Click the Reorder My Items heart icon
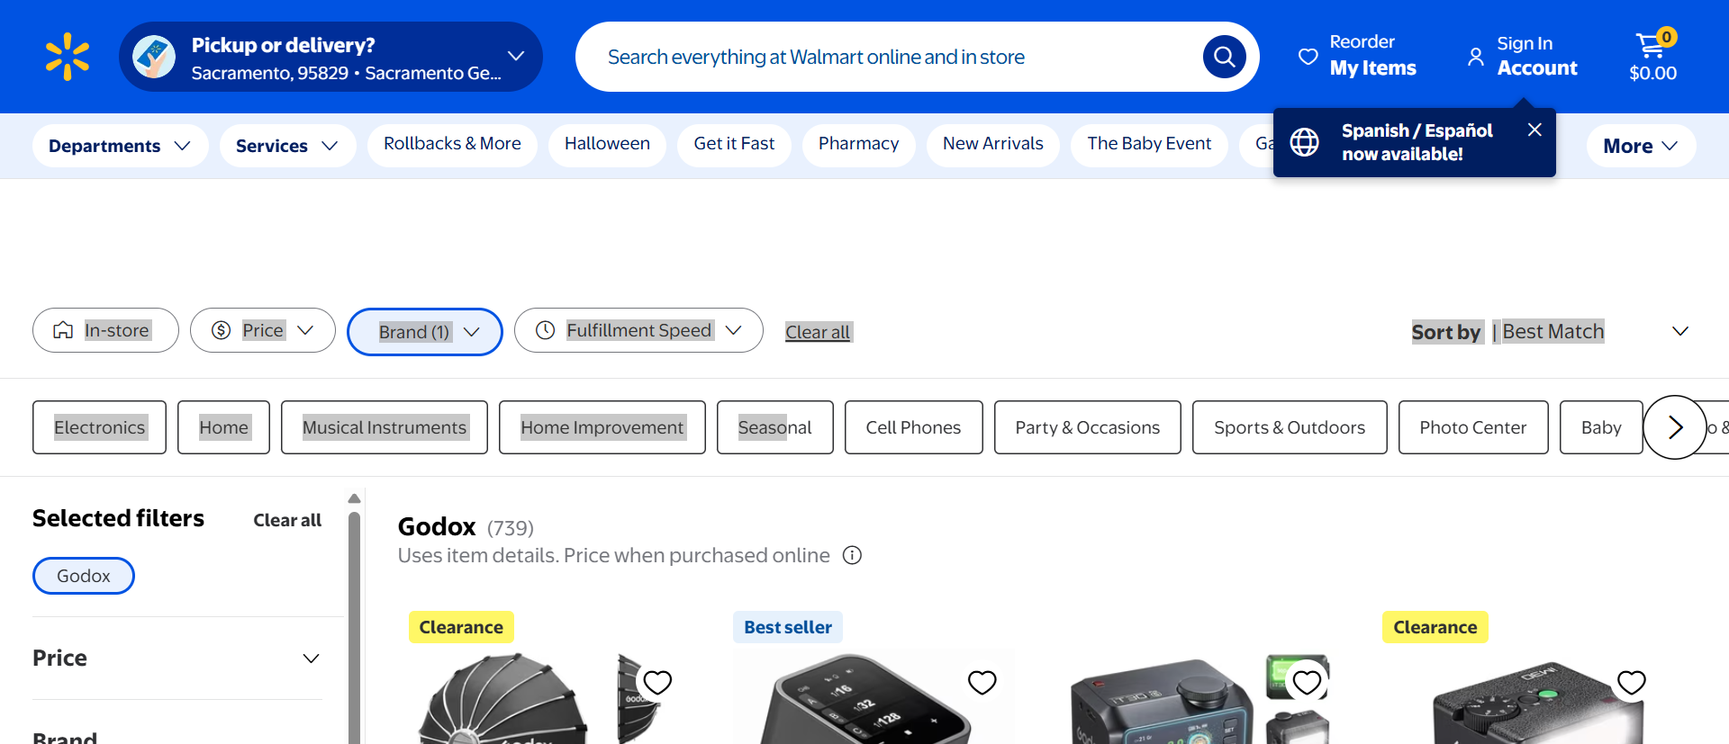This screenshot has height=744, width=1729. click(x=1308, y=57)
